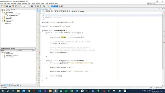Click the first profiler icon after memory bar
The width and height of the screenshot is (165, 93).
[x=60, y=6]
